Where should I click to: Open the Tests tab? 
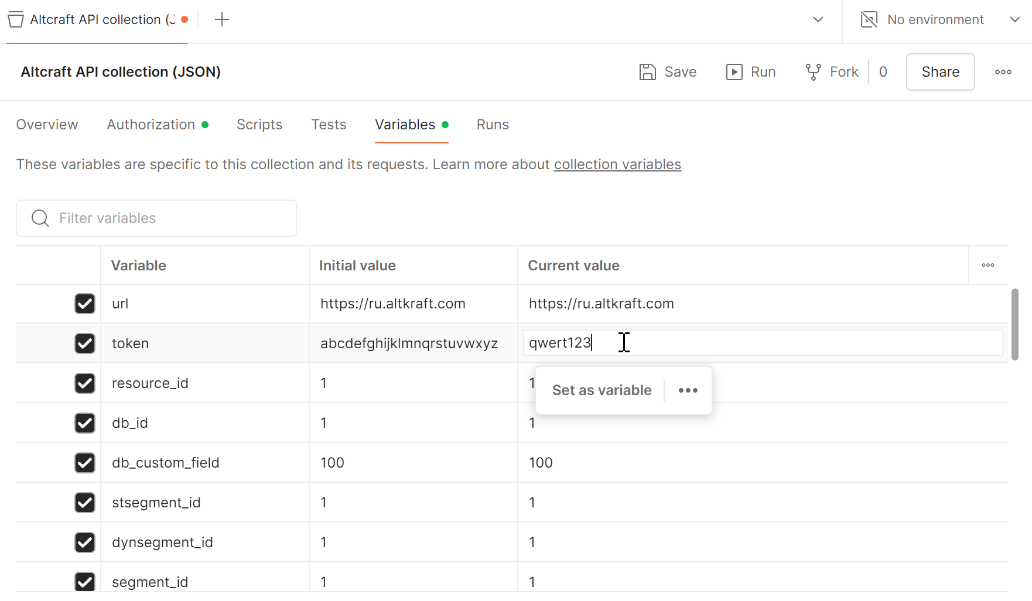click(329, 125)
